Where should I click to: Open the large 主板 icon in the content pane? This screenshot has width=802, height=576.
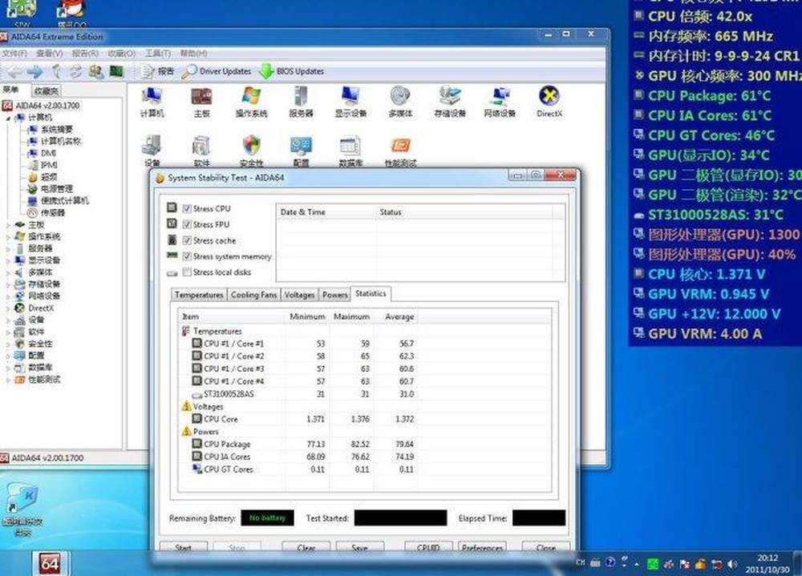coord(201,103)
